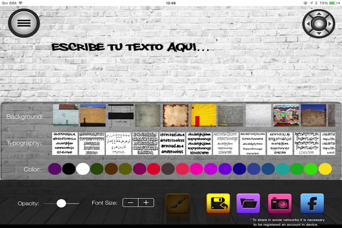The width and height of the screenshot is (342, 228).
Task: Select the fifth typography sample
Action: click(x=172, y=144)
